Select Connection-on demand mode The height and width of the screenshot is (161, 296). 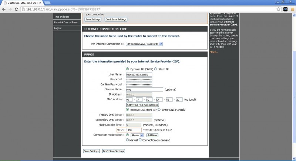140,140
